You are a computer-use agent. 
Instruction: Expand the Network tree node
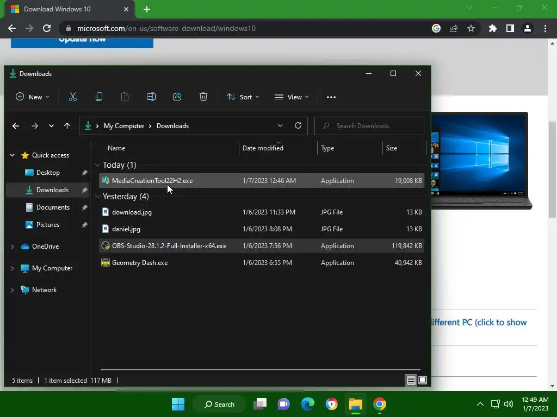click(x=13, y=290)
